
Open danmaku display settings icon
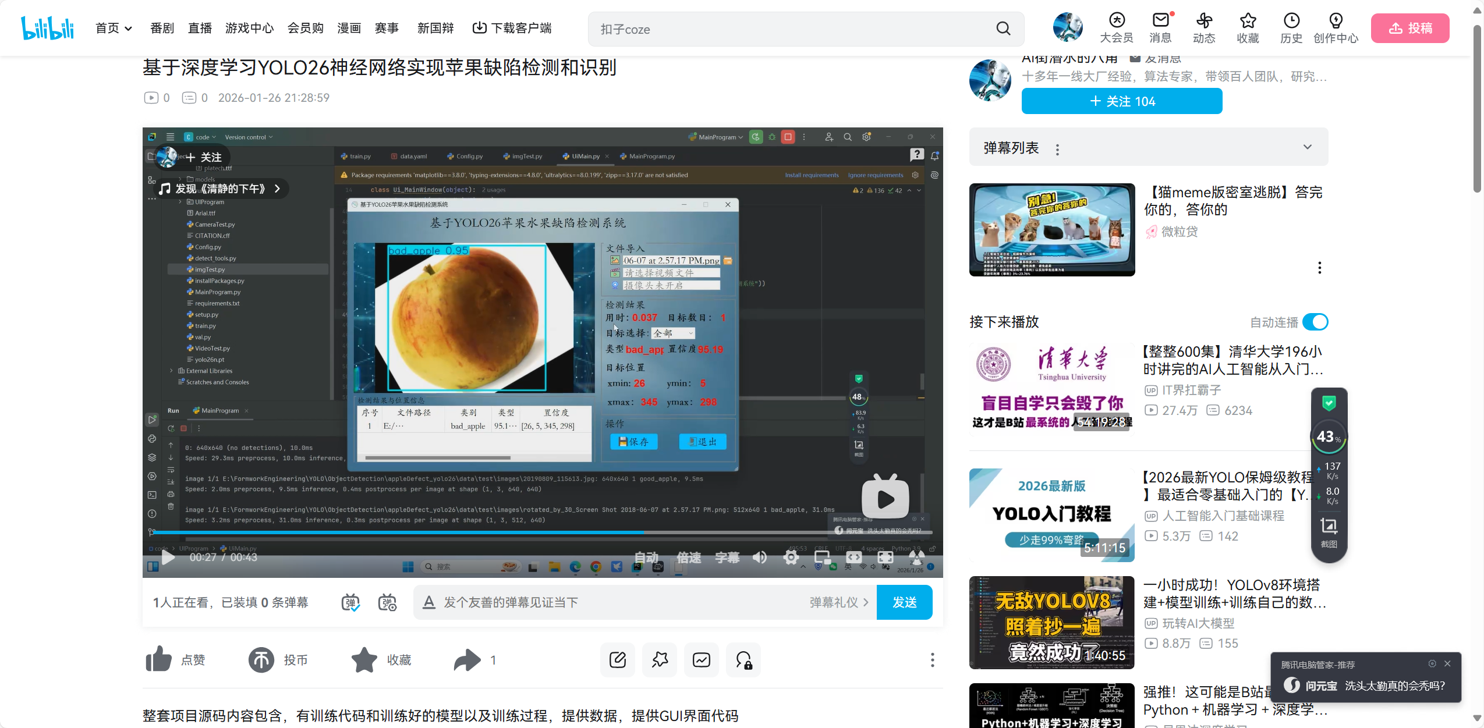click(387, 602)
